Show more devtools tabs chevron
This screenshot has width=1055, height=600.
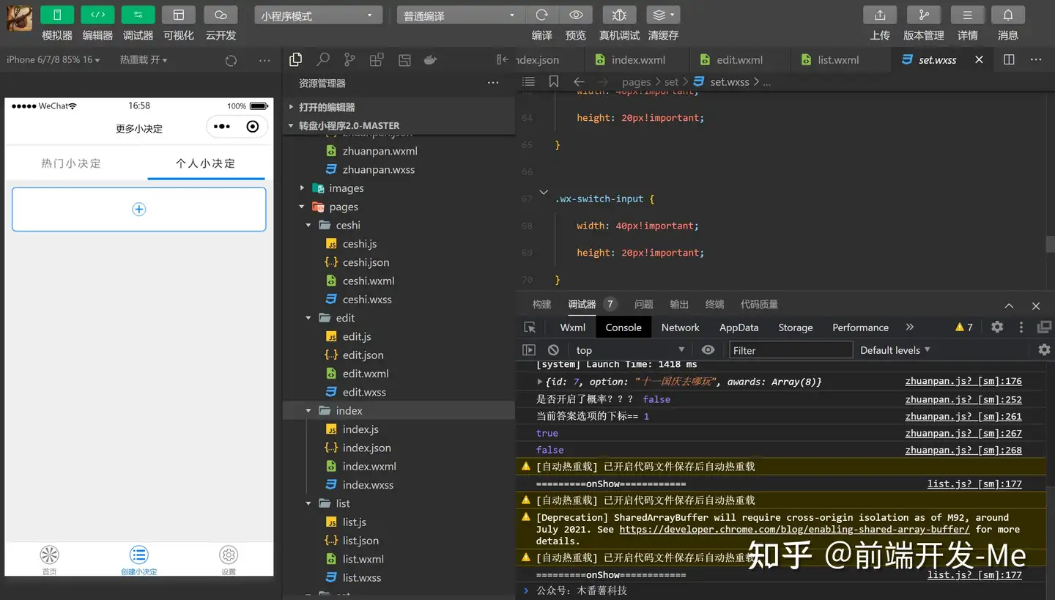pos(910,327)
